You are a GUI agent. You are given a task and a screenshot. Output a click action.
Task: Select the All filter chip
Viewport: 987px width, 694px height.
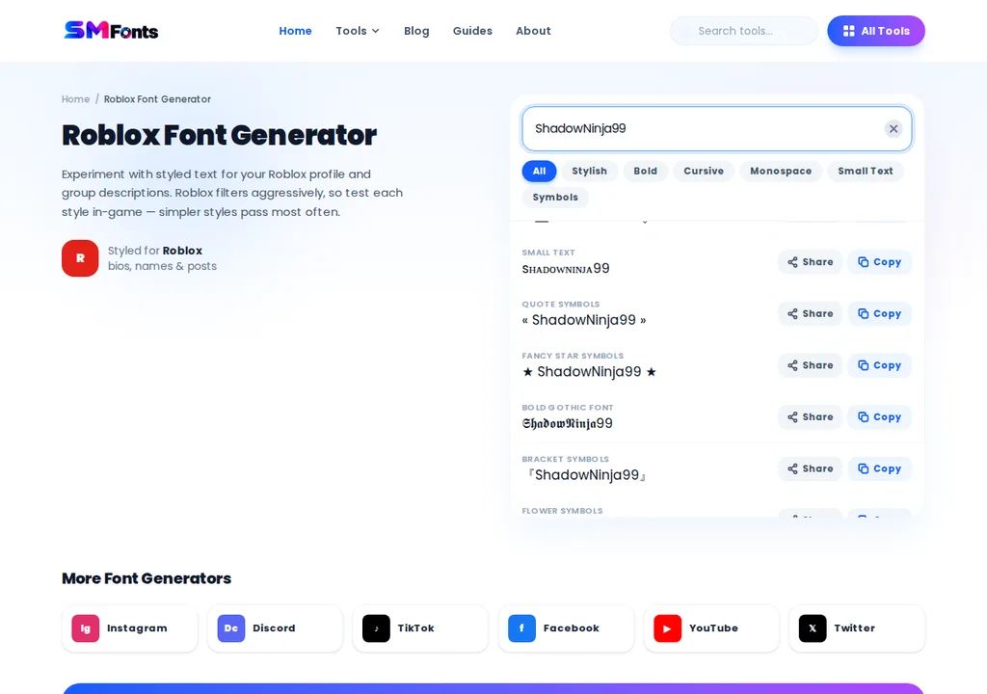point(539,171)
